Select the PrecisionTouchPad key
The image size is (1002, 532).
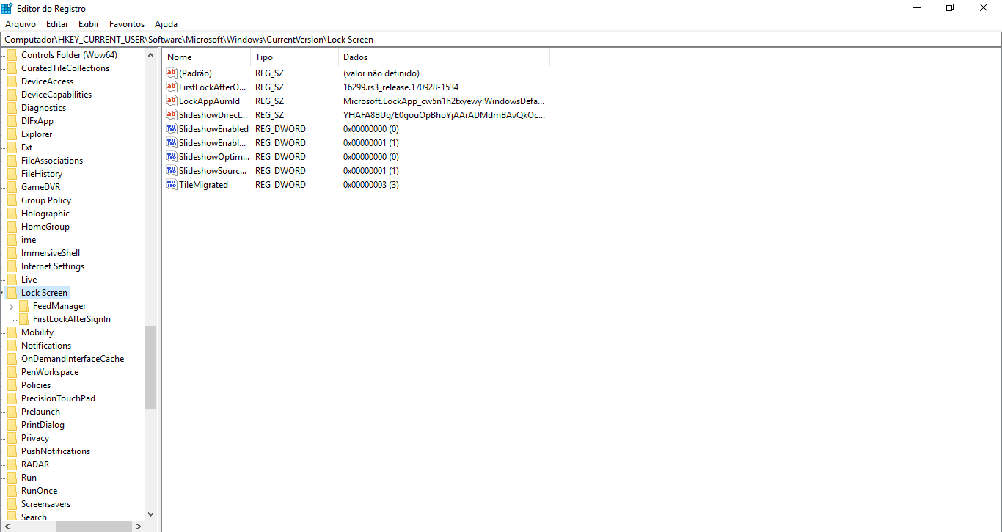click(58, 398)
